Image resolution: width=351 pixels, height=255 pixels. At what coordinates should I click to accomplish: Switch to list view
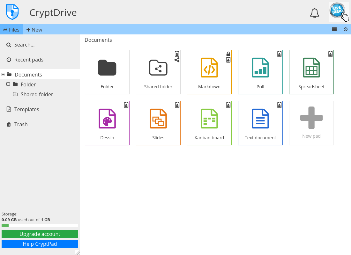tap(334, 29)
